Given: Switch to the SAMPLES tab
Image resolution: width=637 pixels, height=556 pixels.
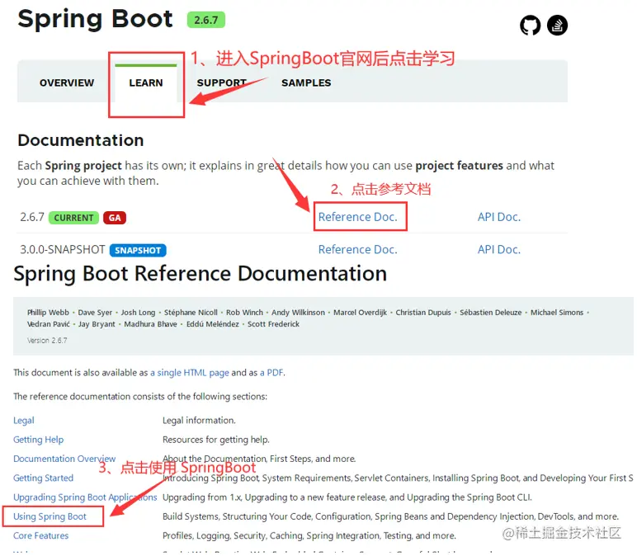Looking at the screenshot, I should (306, 82).
